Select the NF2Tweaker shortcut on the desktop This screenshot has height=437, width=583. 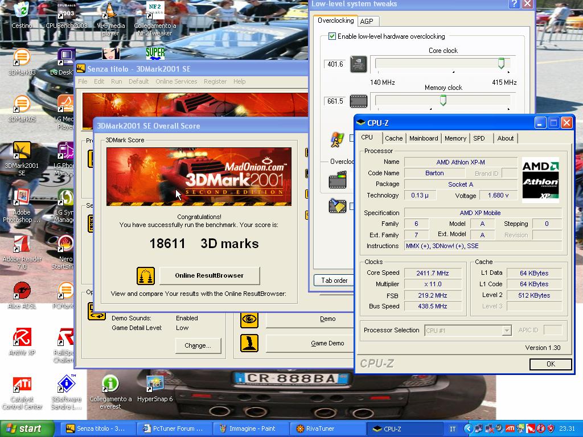tap(155, 19)
